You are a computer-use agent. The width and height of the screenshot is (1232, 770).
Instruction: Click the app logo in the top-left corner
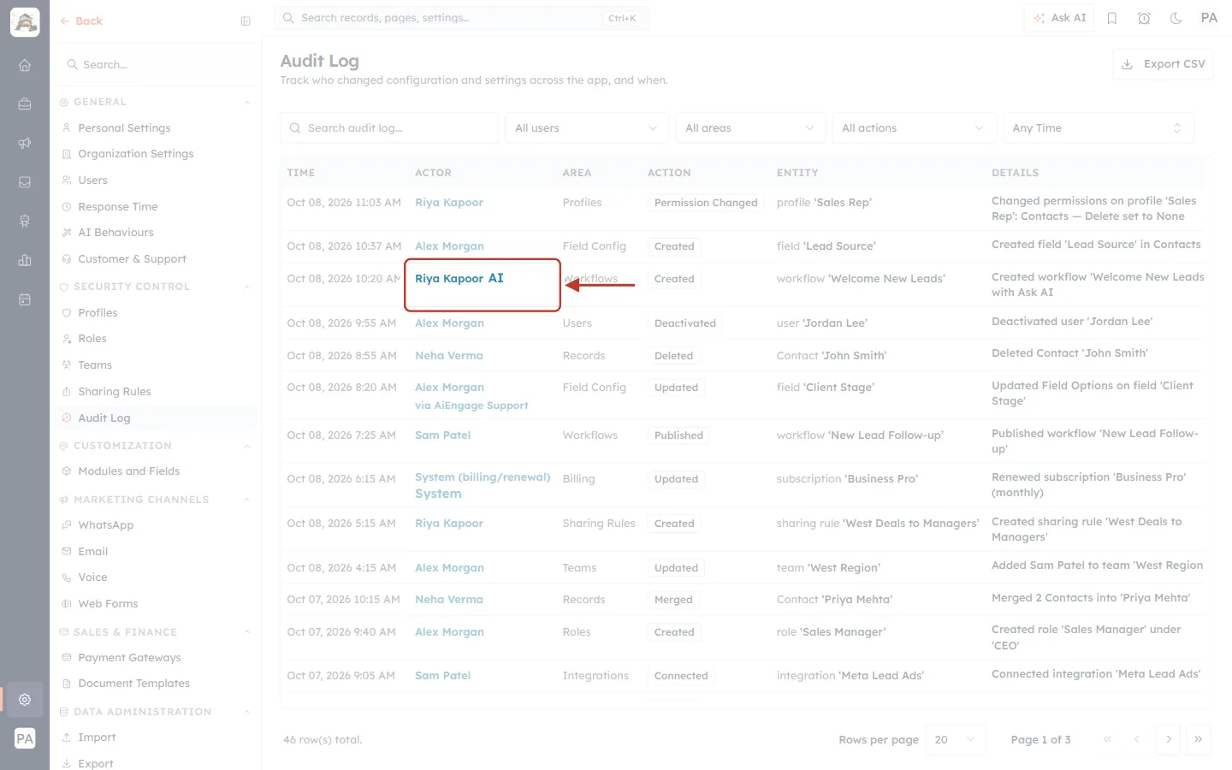25,22
